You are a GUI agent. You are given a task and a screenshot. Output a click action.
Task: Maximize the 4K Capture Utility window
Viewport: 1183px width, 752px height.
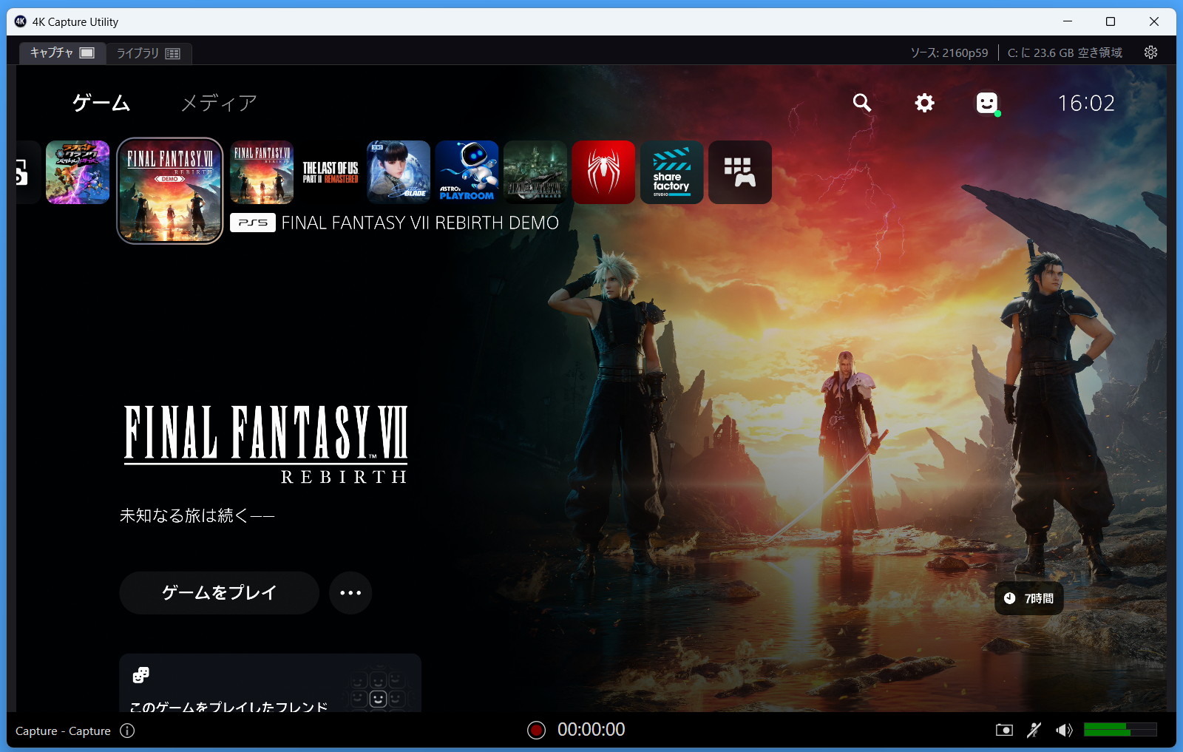tap(1110, 21)
